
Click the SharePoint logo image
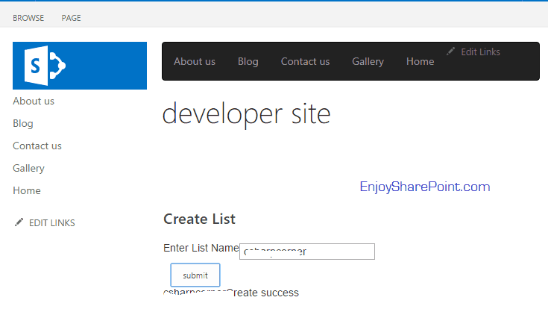79,66
